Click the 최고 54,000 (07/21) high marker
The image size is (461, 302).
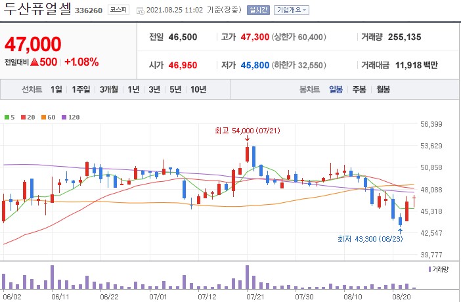(x=248, y=131)
